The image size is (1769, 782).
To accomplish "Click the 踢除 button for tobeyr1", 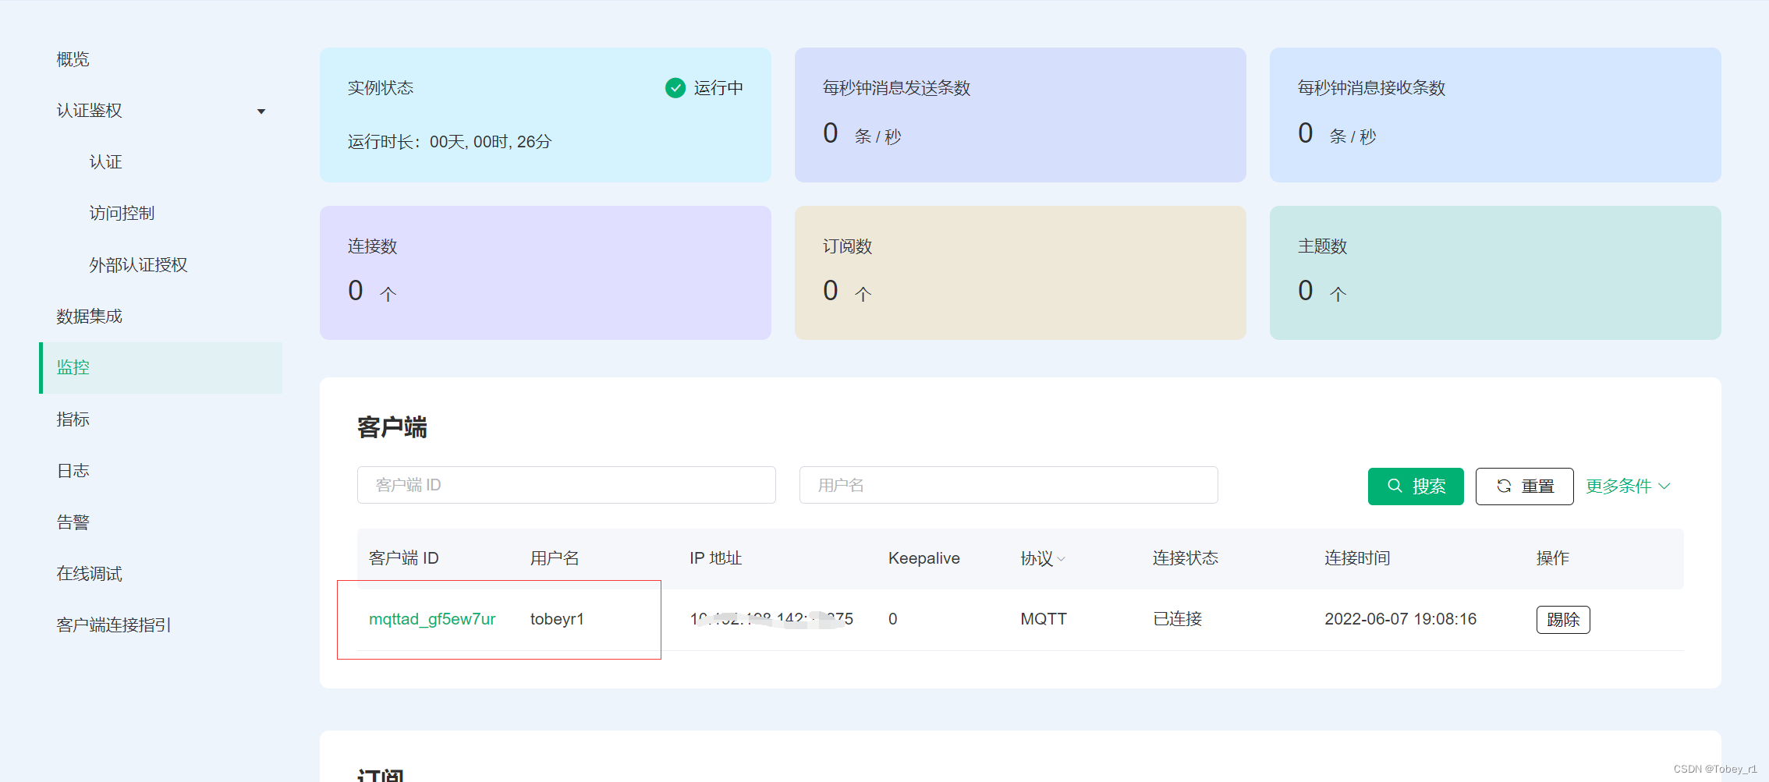I will 1563,620.
